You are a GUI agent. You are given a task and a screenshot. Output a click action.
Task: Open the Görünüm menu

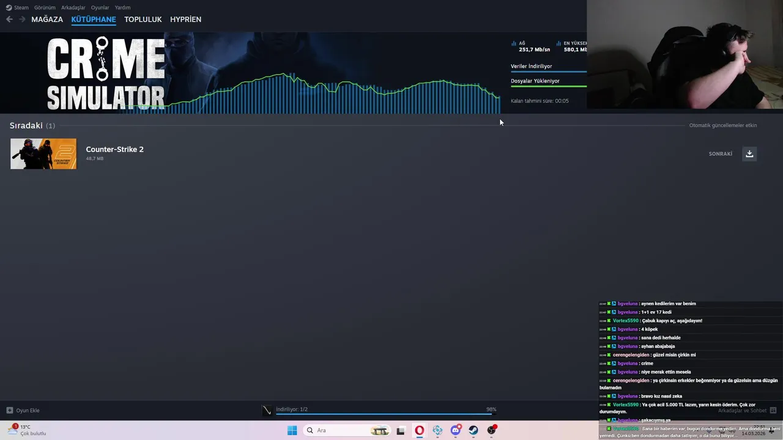pos(45,7)
